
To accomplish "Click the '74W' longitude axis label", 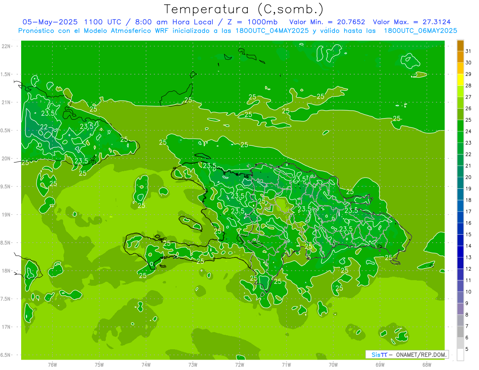I will tap(146, 364).
